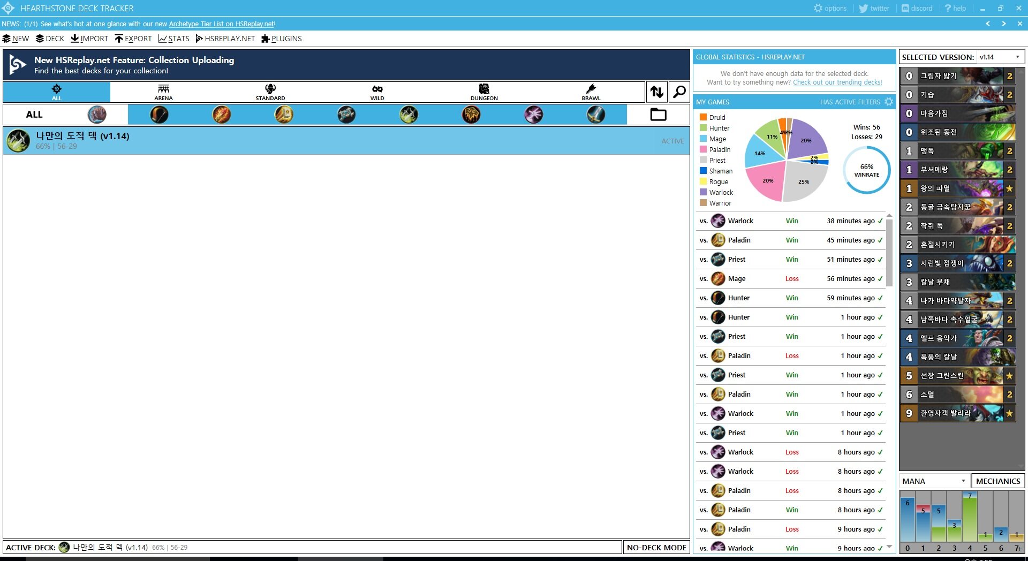This screenshot has width=1028, height=561.
Task: Switch to the ARENA deck tab
Action: pyautogui.click(x=164, y=92)
